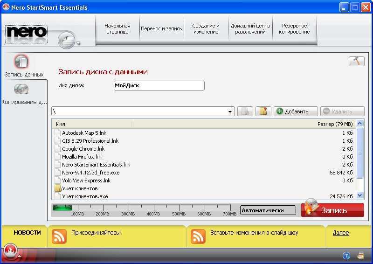Image resolution: width=373 pixels, height=264 pixels.
Task: Follow the Далее link
Action: point(341,233)
